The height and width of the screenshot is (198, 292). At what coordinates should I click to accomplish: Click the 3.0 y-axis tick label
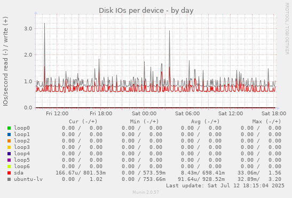click(x=28, y=29)
